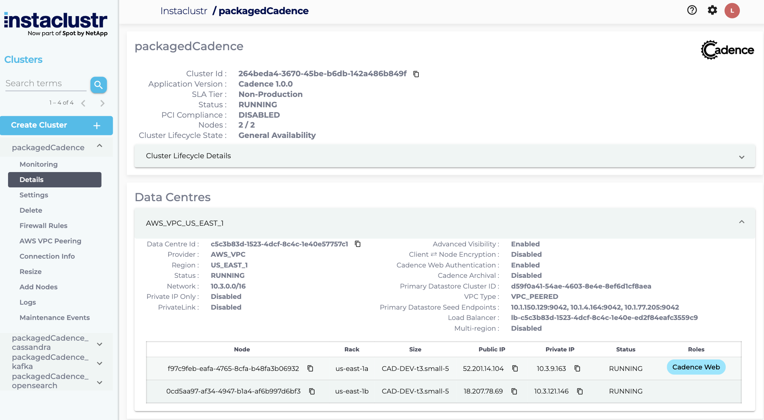Click the search magnifier button
This screenshot has width=764, height=420.
(98, 85)
